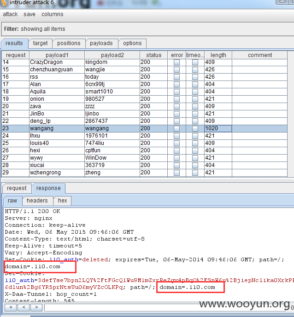Viewport: 294px width, 317px height.
Task: Toggle error checkbox in row 17 Alan
Action: (x=177, y=84)
